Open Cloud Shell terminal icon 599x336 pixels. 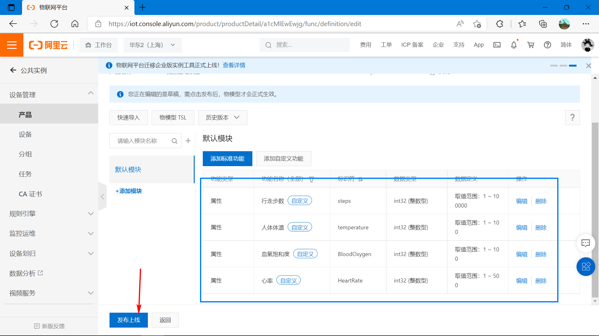[497, 45]
